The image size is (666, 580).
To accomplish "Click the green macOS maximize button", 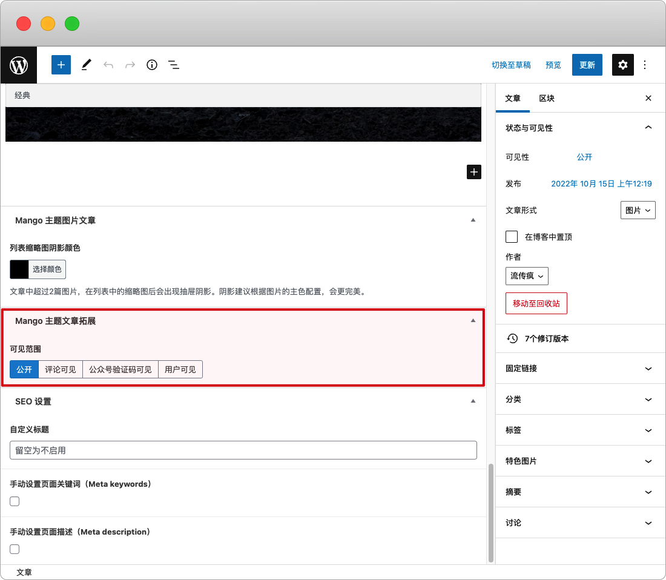I will [72, 24].
